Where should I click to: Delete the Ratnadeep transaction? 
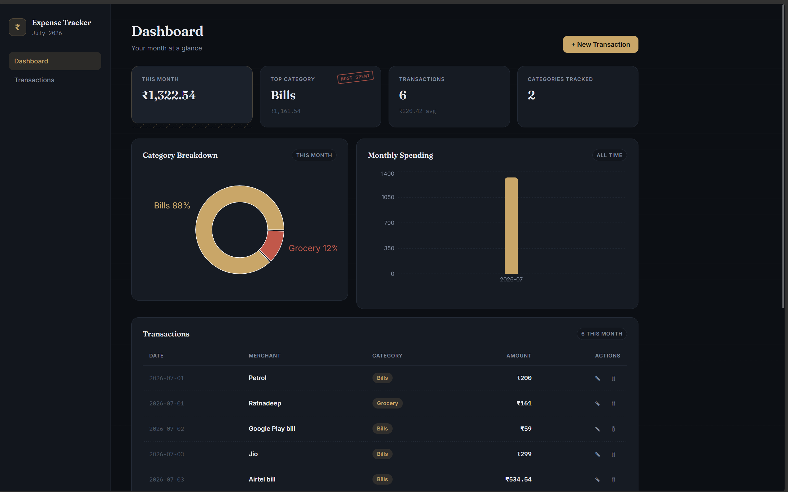tap(613, 404)
